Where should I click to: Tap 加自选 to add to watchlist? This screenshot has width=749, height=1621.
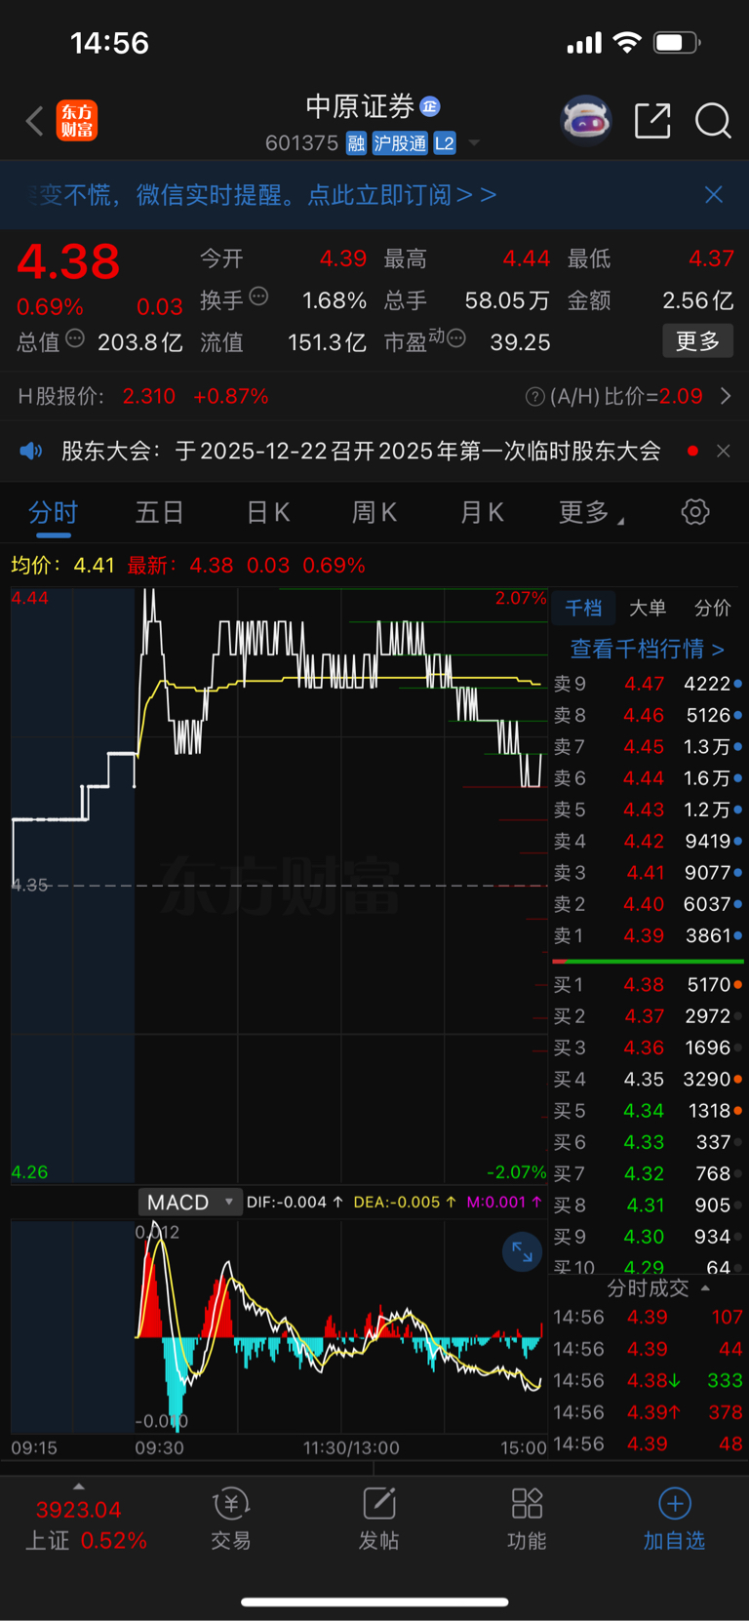click(674, 1518)
